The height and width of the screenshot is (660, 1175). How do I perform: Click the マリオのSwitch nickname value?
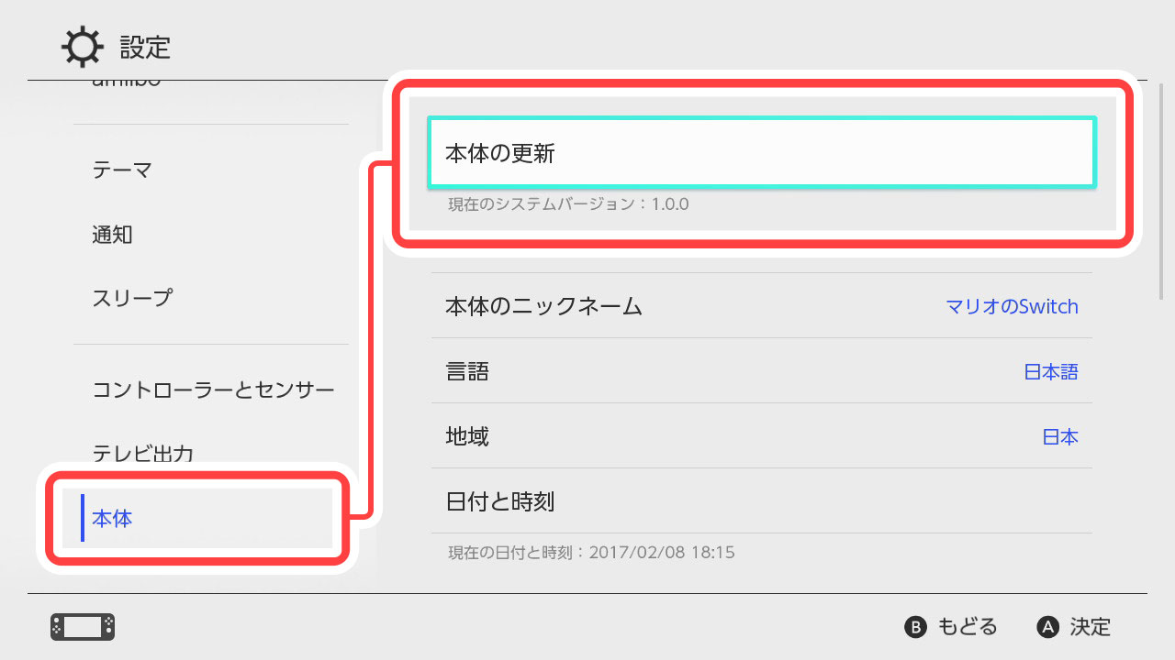coord(1012,306)
